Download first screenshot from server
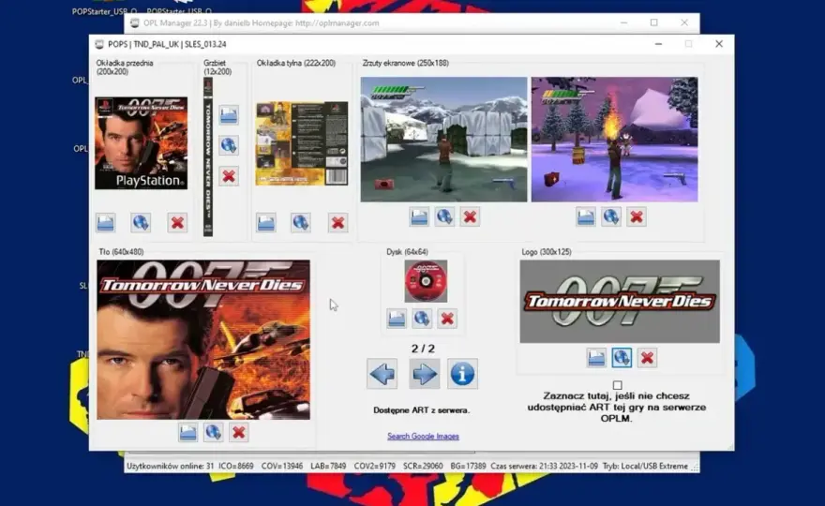Viewport: 825px width, 506px height. click(x=444, y=216)
